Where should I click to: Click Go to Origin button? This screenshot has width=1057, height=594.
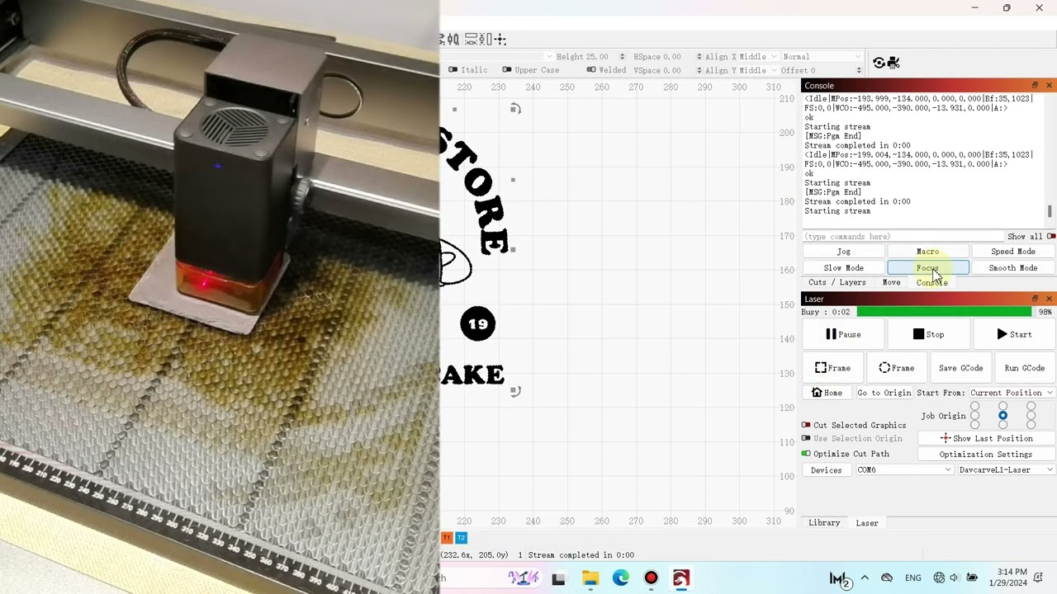884,393
